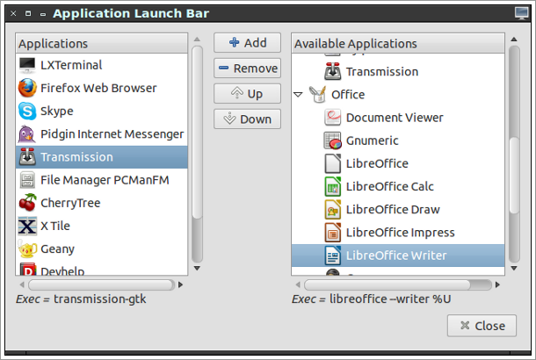This screenshot has height=360, width=536.
Task: Select LibreOffice Draw entry
Action: [x=398, y=209]
